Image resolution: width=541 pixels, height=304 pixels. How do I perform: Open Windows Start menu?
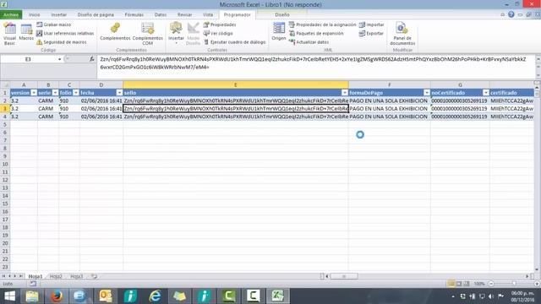coord(9,296)
